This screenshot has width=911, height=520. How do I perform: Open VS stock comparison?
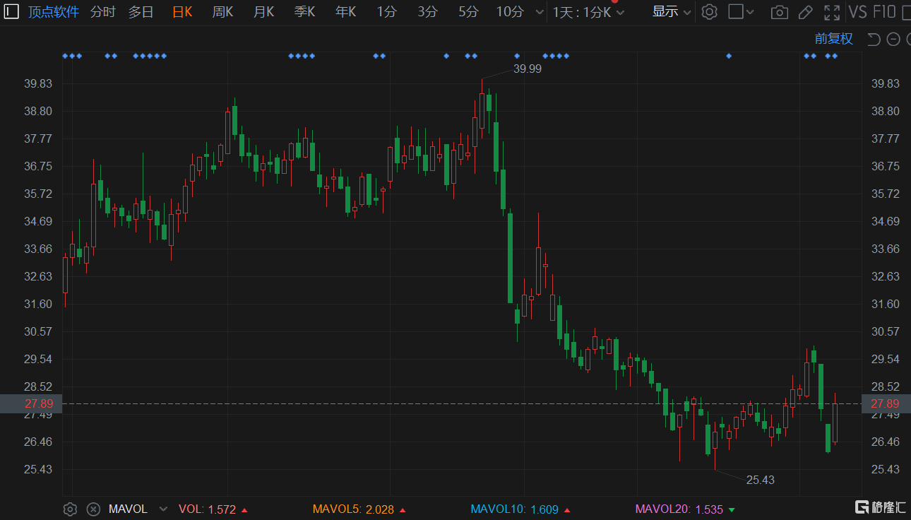[857, 12]
